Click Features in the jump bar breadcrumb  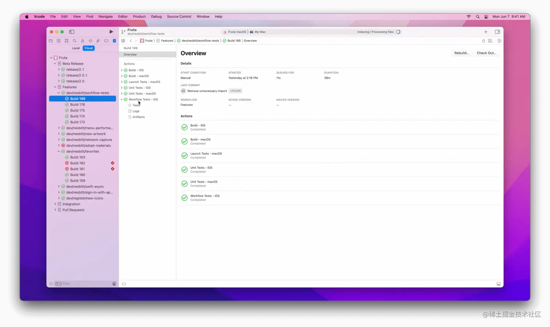[x=167, y=41]
